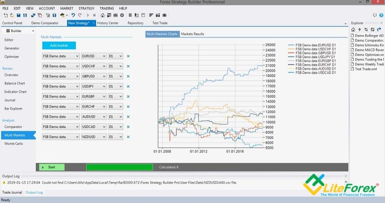The image size is (385, 203).
Task: Open the GBPUSD symbol dropdown
Action: [94, 76]
